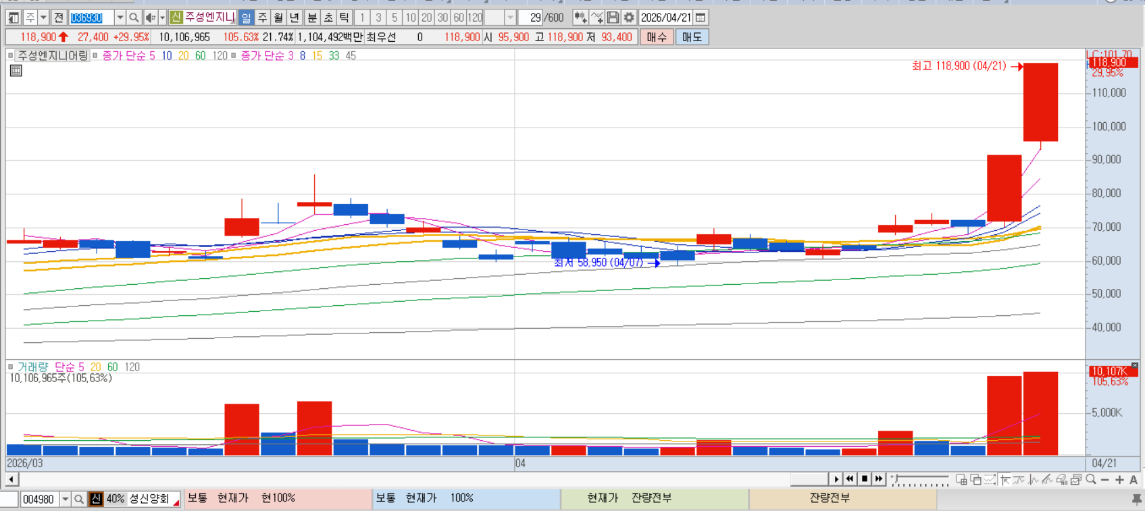The width and height of the screenshot is (1145, 511).
Task: Click the crosshair cursor tool icon
Action: point(1004,479)
